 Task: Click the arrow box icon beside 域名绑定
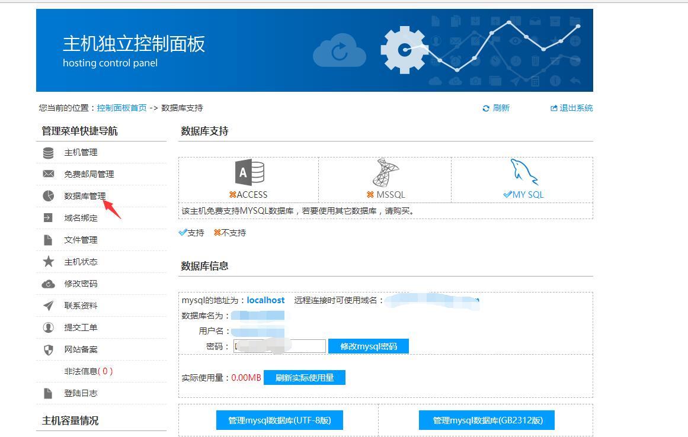point(48,218)
